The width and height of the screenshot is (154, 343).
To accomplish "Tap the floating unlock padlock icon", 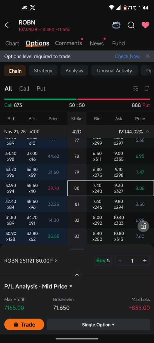I will tap(143, 226).
